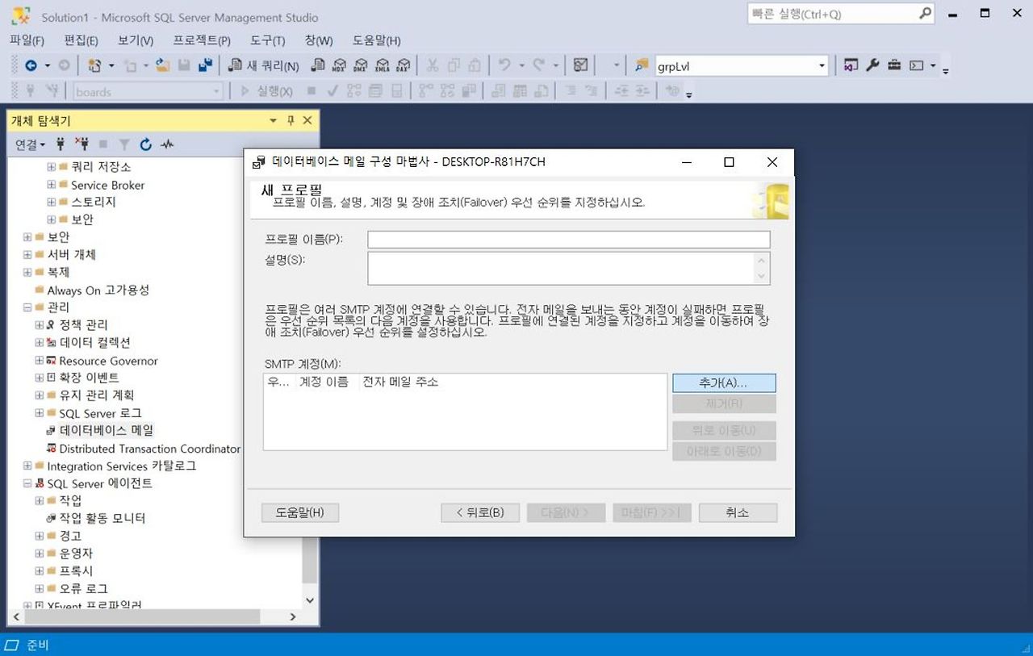Click the disconnect plug icon in Object Explorer
This screenshot has height=656, width=1033.
click(x=82, y=144)
